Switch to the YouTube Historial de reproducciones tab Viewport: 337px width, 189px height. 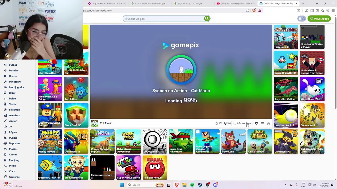pyautogui.click(x=236, y=3)
